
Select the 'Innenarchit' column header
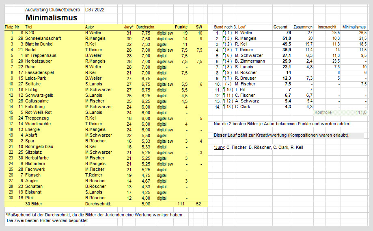[x=327, y=27]
